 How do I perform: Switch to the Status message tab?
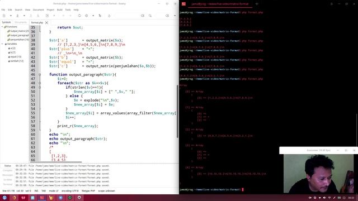click(7, 166)
